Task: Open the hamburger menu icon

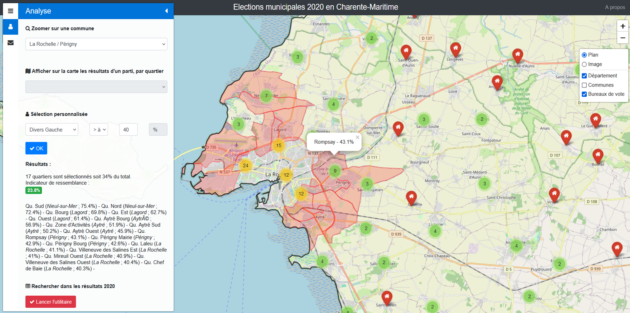Action: pos(10,11)
